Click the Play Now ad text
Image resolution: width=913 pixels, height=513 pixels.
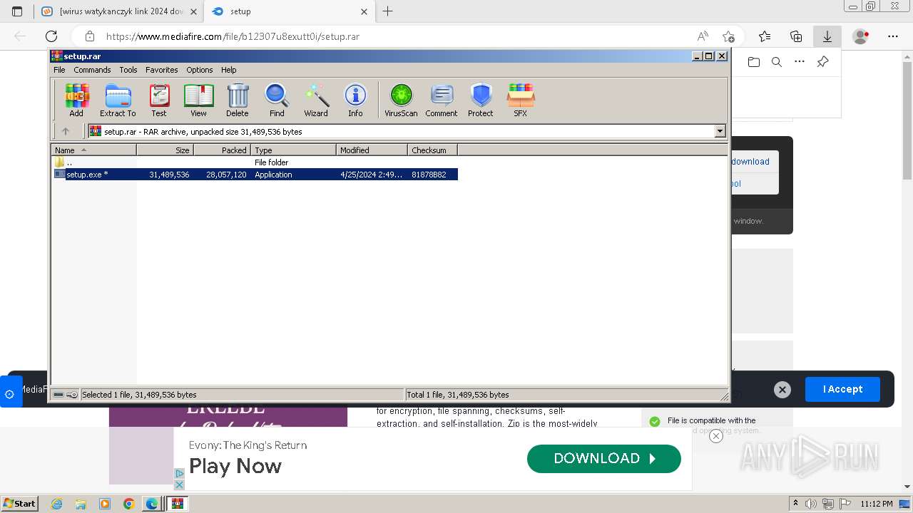coord(235,466)
